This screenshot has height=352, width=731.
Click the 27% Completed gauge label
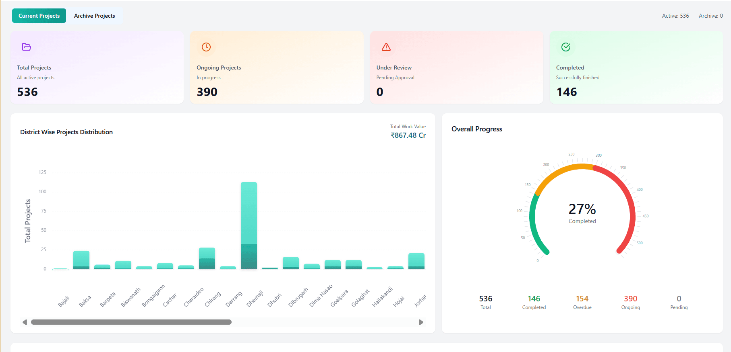[582, 213]
